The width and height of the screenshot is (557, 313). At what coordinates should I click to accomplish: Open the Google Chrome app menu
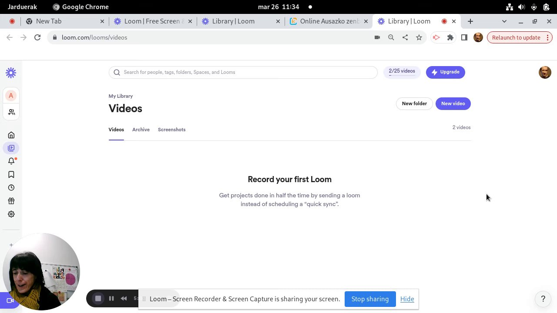[x=81, y=7]
